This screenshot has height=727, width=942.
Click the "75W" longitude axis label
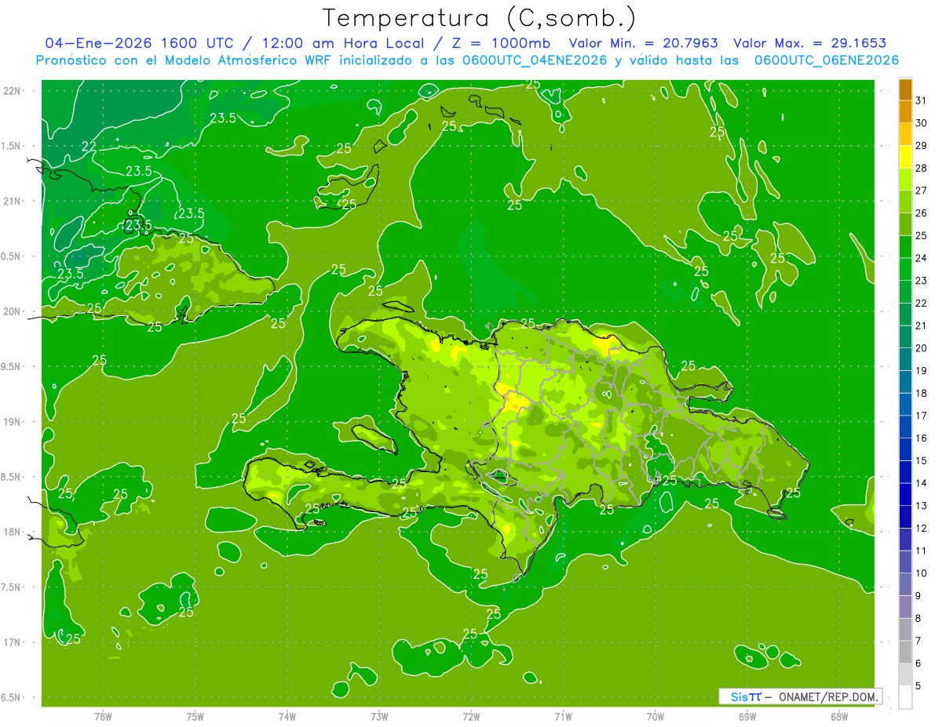click(x=195, y=716)
